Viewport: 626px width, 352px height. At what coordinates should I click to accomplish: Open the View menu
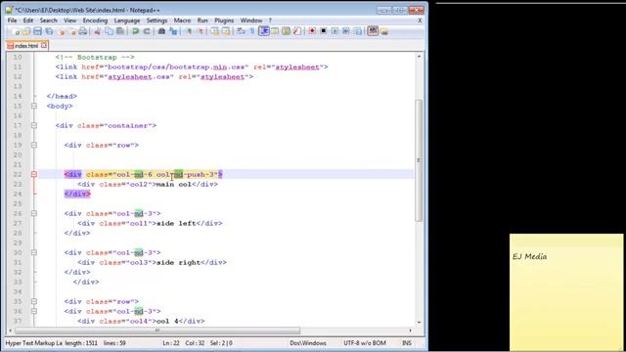(69, 21)
